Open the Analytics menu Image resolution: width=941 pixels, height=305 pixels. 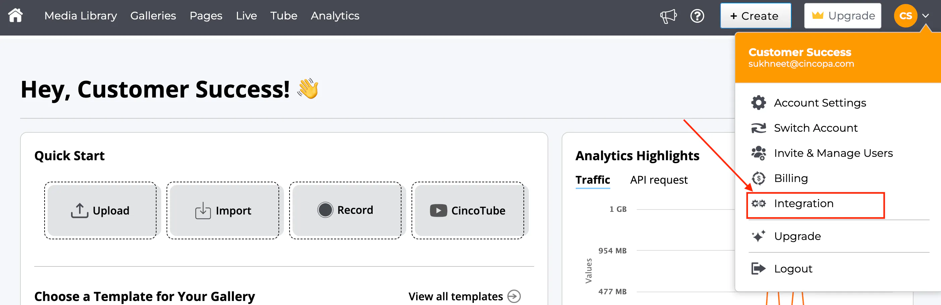pyautogui.click(x=335, y=16)
